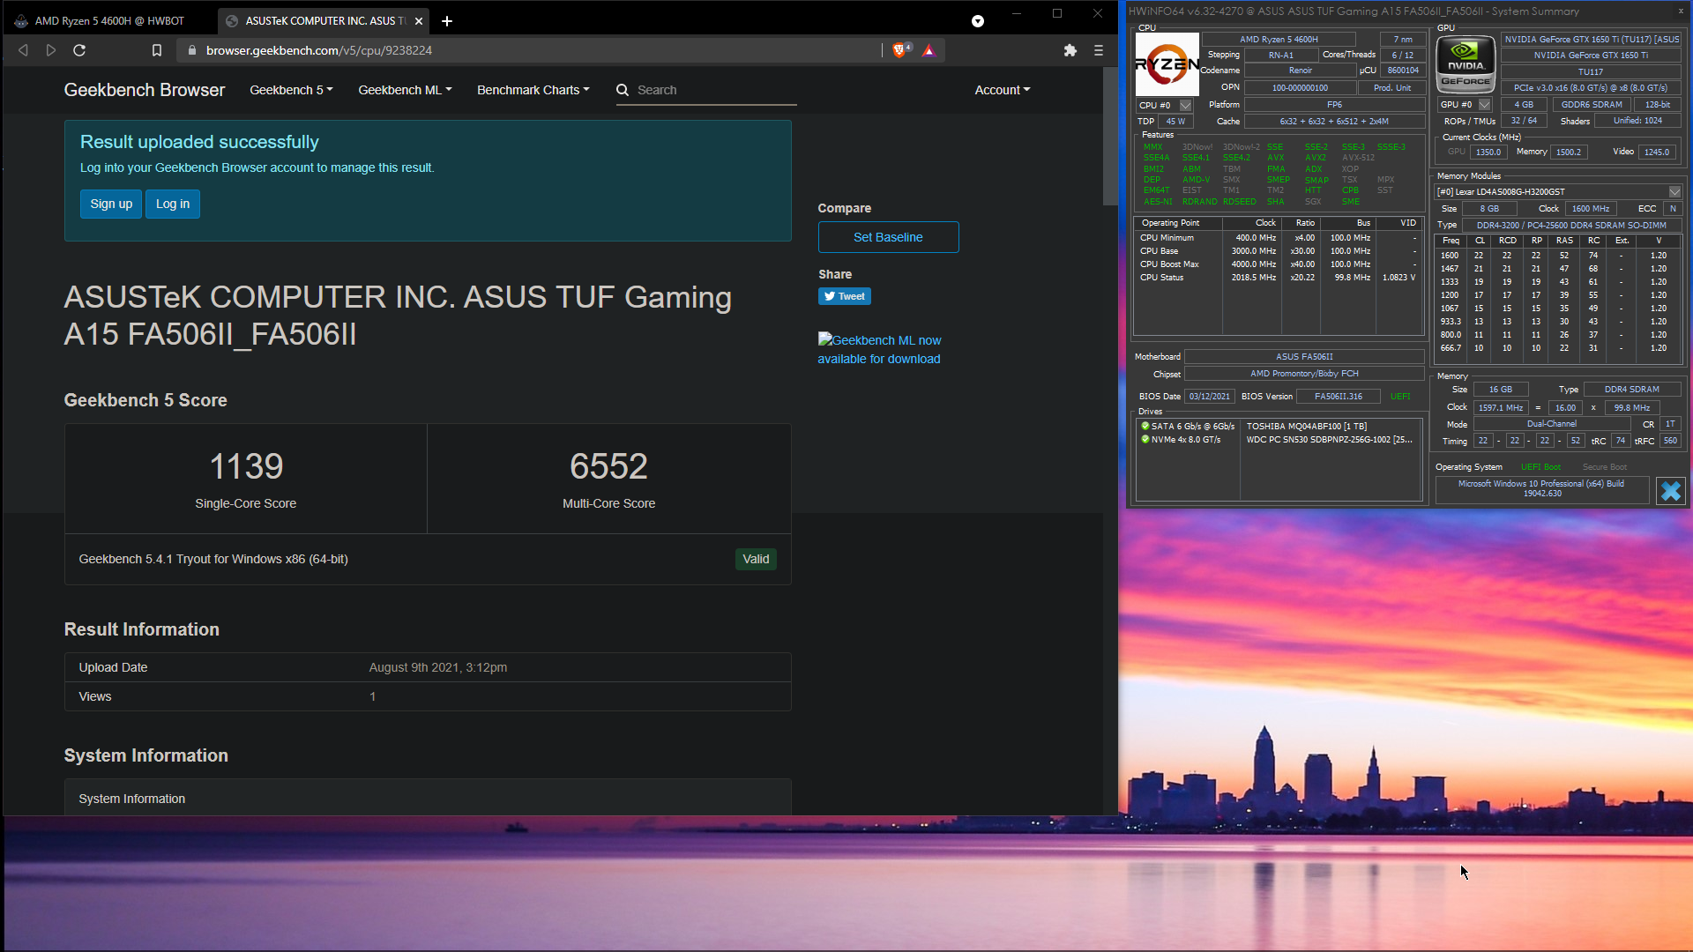This screenshot has width=1693, height=952.
Task: Click the 6552 multi-core score
Action: pyautogui.click(x=608, y=465)
